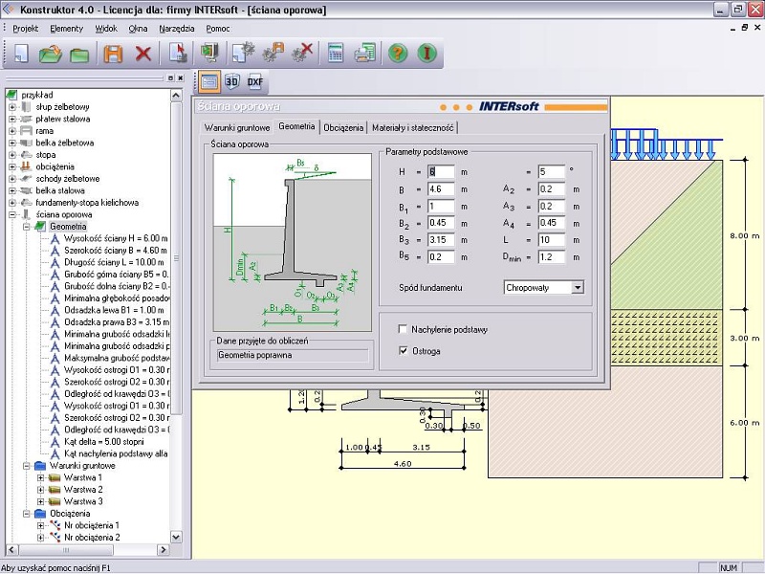Viewport: 765px width, 574px height.
Task: Switch to the Materiały i stateczność tab
Action: pos(413,128)
